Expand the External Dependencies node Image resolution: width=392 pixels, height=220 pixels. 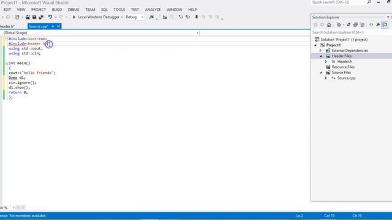(321, 51)
